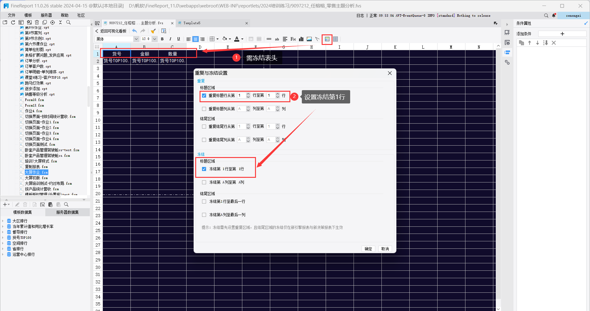Click the search icon in file panel toolbar
590x311 pixels.
(x=68, y=22)
